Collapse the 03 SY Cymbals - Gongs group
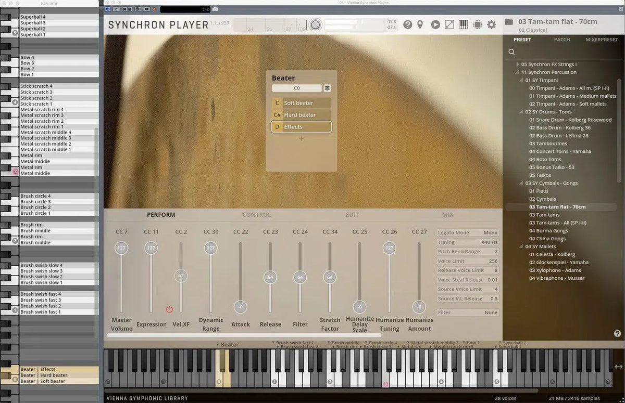This screenshot has width=625, height=403. [520, 183]
